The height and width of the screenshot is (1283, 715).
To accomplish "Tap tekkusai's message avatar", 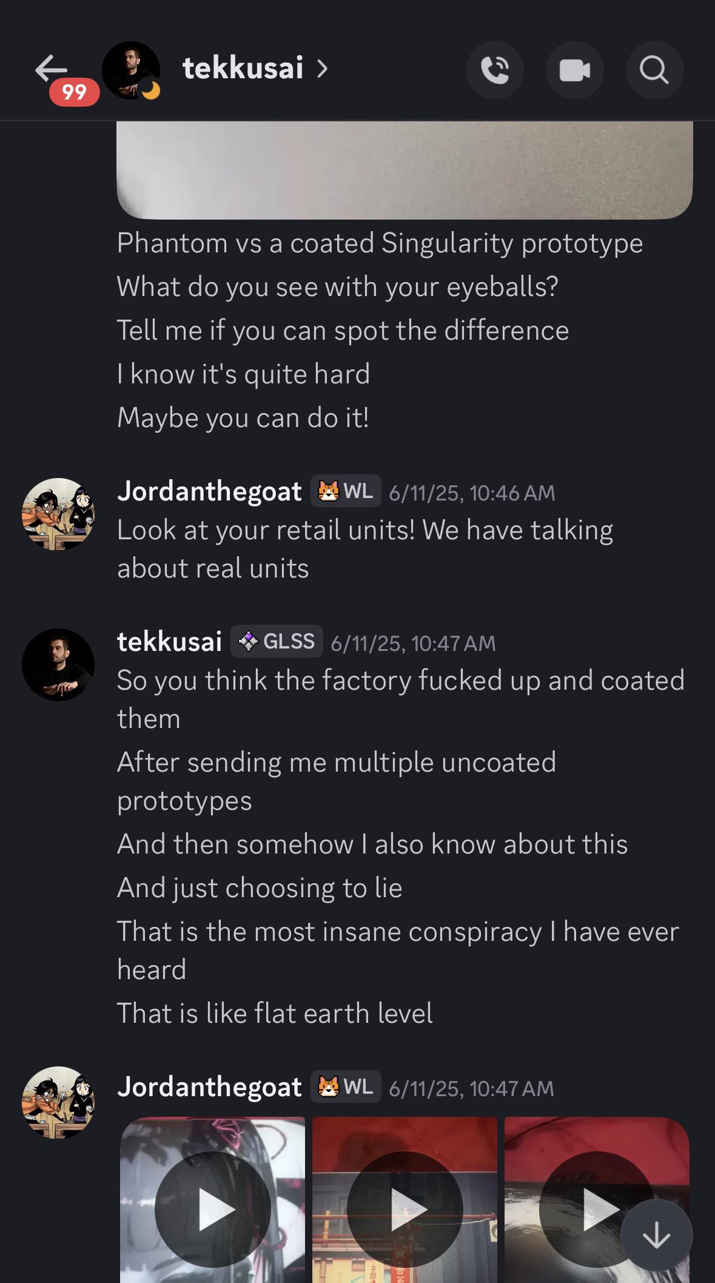I will coord(58,664).
